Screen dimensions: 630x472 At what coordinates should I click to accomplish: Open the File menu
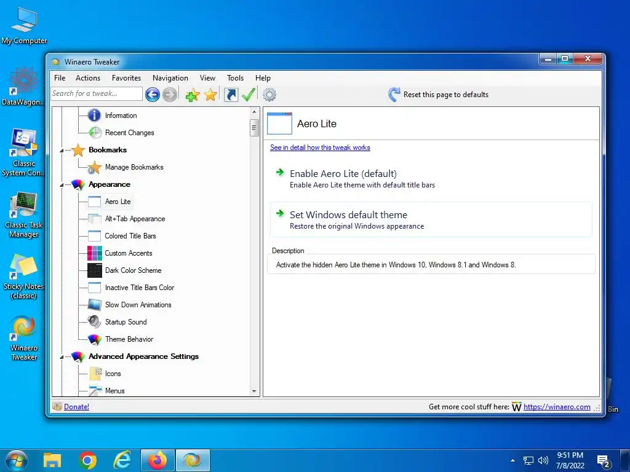point(60,78)
